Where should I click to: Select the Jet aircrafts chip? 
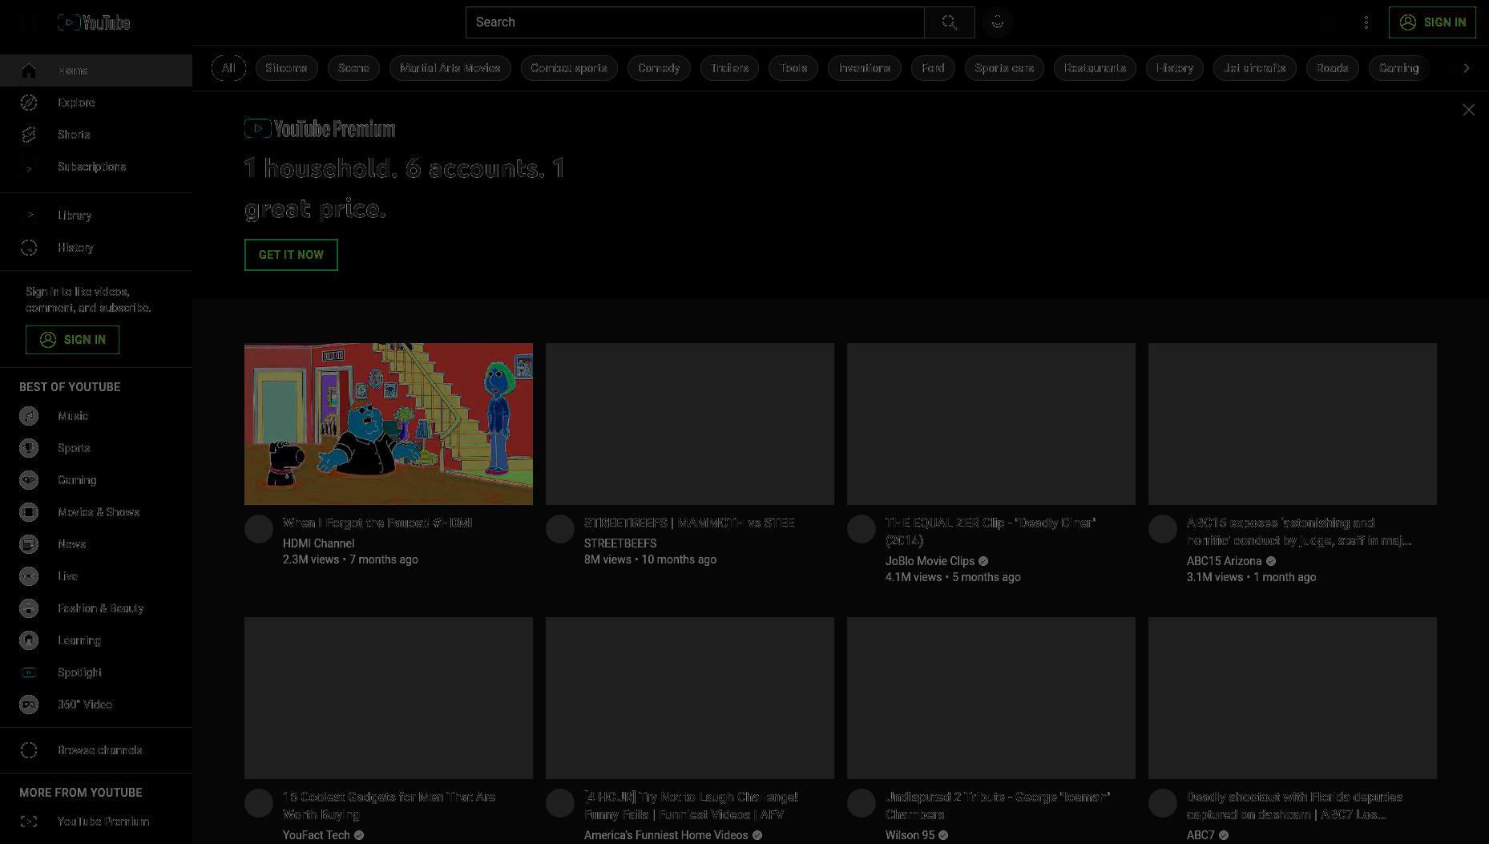(1254, 68)
